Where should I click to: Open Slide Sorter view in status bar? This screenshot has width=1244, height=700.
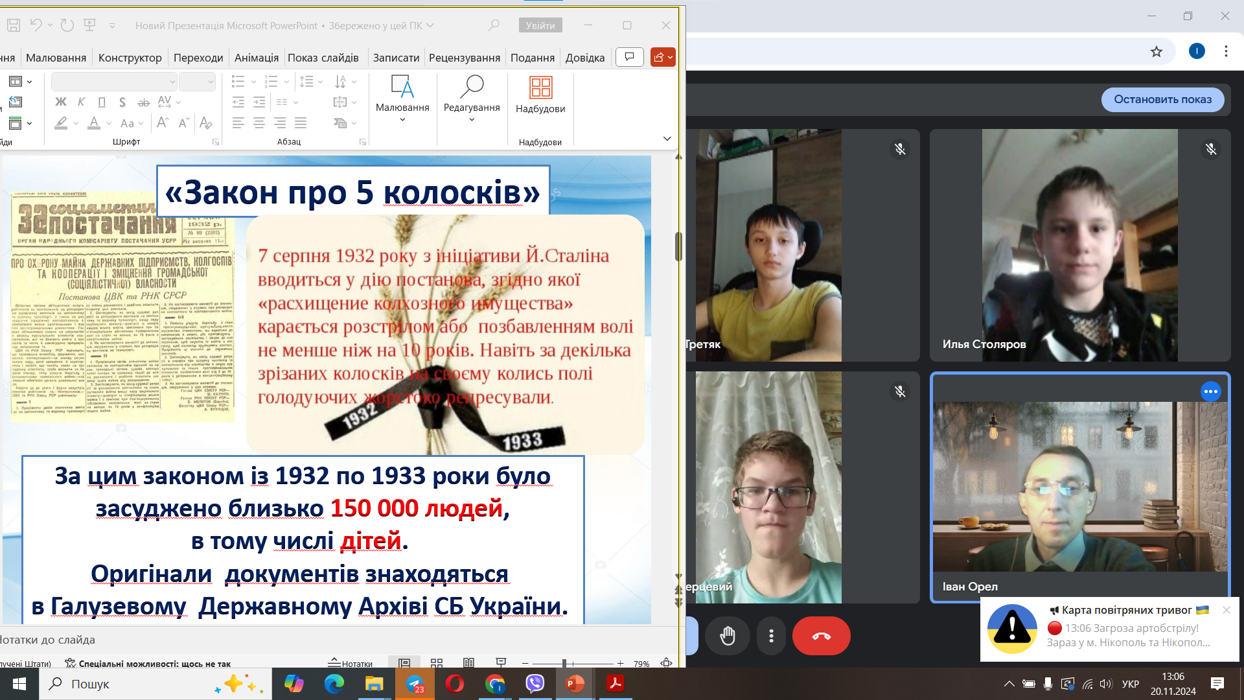click(x=437, y=663)
